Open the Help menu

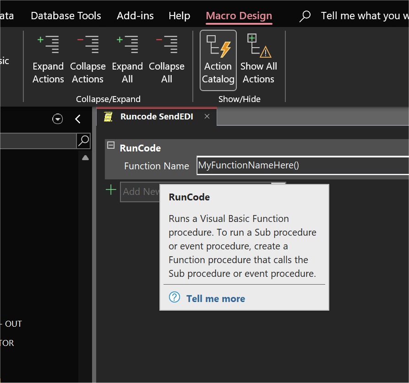tap(179, 15)
